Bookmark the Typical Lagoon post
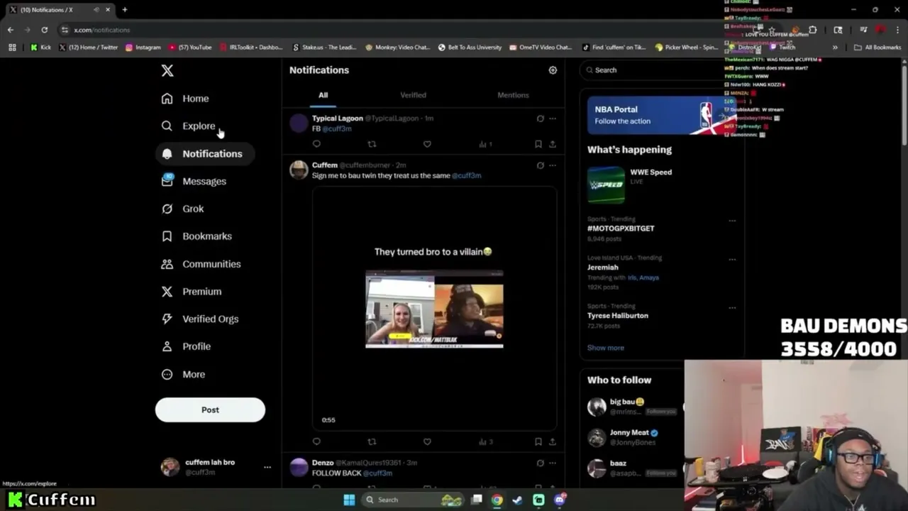Screen dimensions: 908x511 click(538, 144)
